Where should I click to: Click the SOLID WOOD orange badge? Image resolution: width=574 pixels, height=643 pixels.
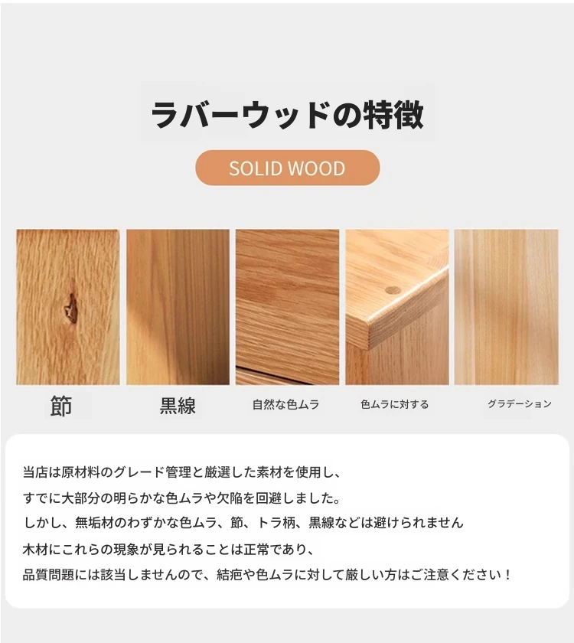(288, 168)
